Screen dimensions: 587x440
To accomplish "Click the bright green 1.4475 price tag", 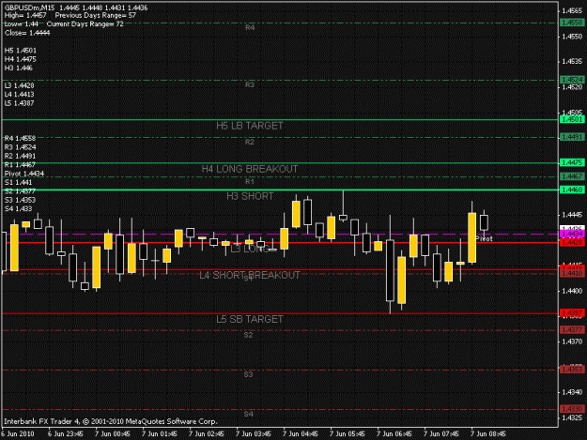I will coord(572,162).
